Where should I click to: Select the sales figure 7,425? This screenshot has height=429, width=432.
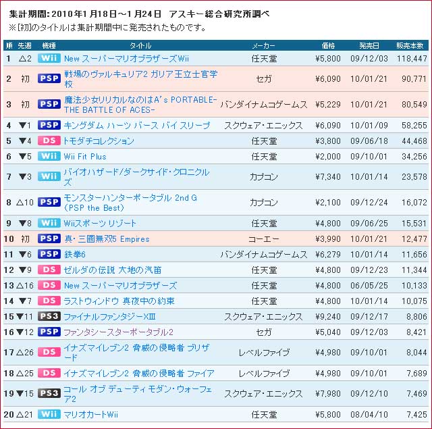point(416,414)
